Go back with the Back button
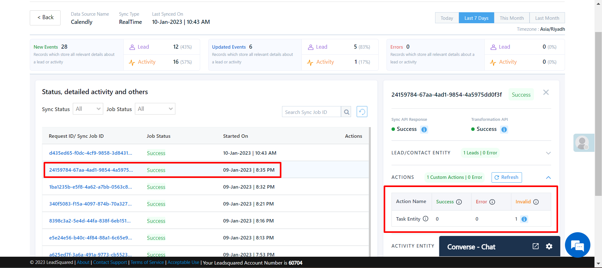The image size is (602, 268). pyautogui.click(x=45, y=18)
